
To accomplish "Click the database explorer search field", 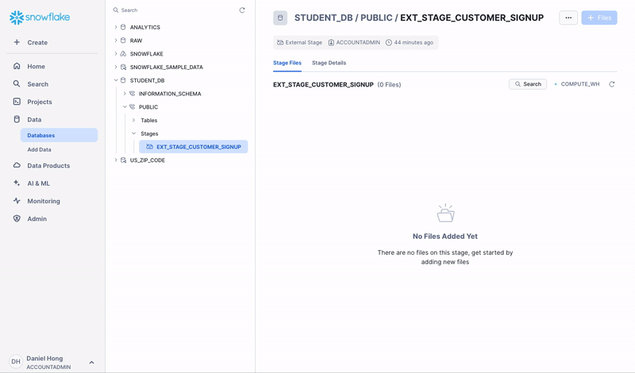I will pyautogui.click(x=174, y=10).
